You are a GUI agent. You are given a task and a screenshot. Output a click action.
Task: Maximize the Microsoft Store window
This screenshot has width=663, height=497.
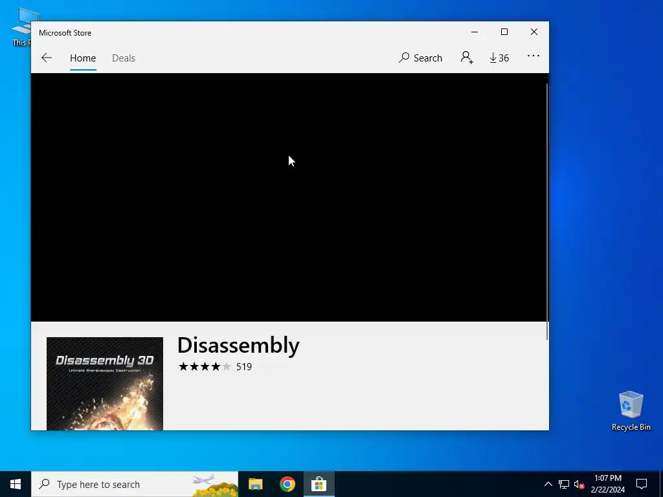point(504,32)
